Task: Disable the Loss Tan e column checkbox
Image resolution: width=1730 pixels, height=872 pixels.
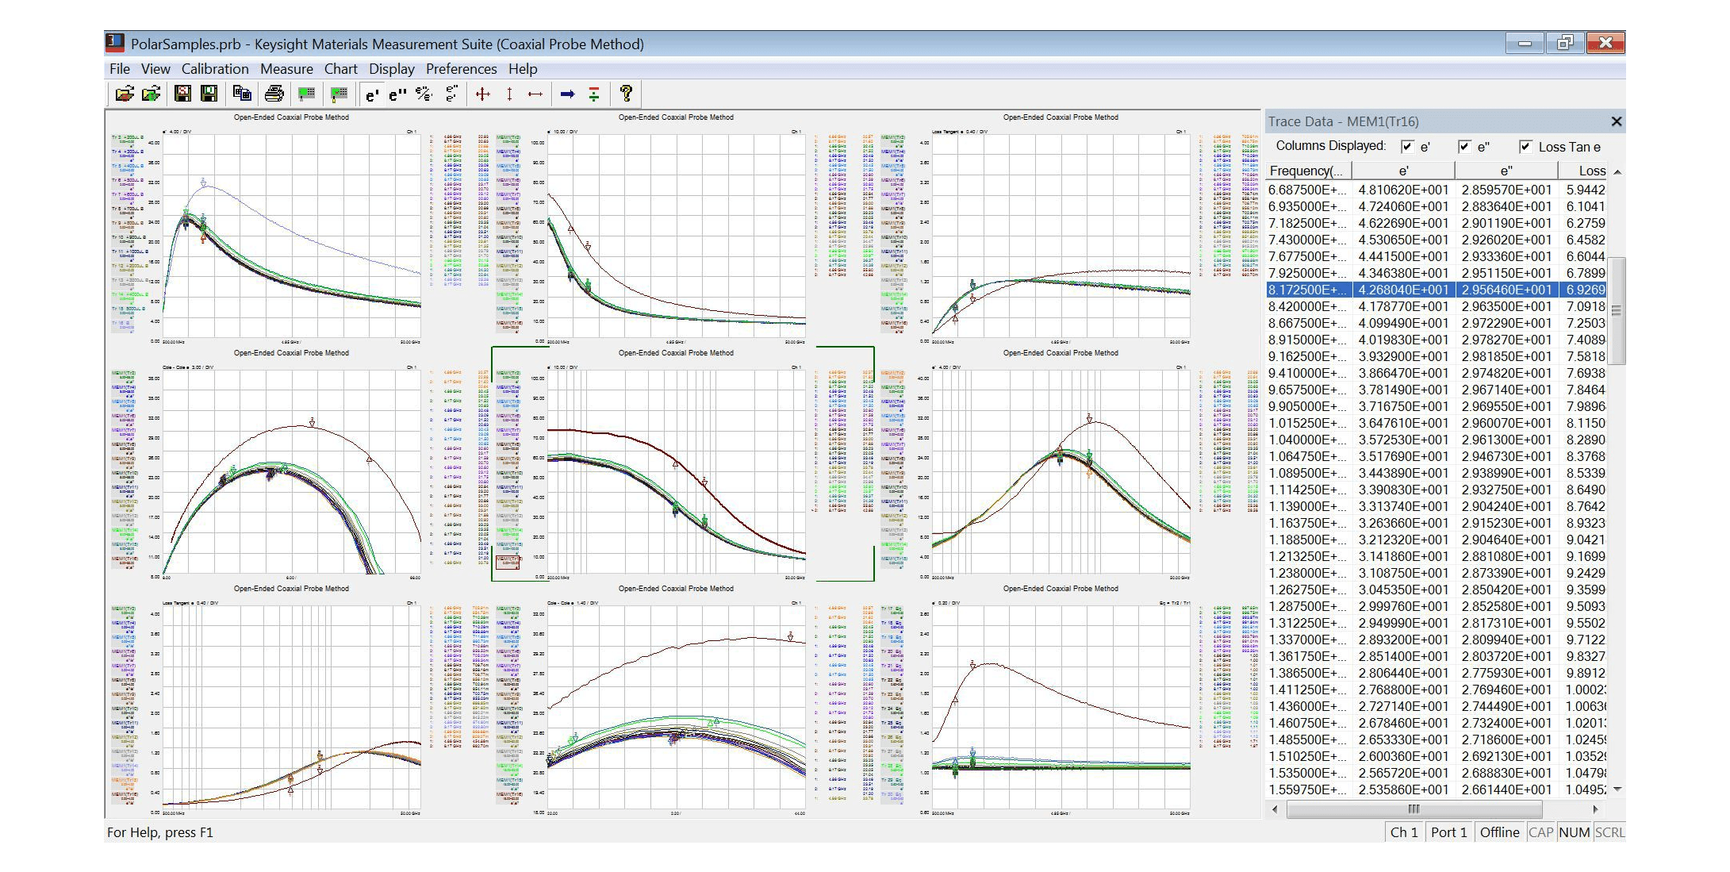Action: click(1525, 147)
